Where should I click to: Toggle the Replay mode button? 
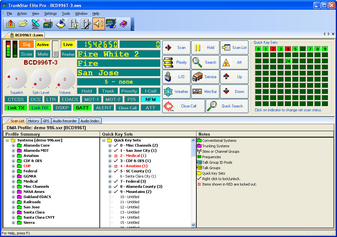[68, 54]
